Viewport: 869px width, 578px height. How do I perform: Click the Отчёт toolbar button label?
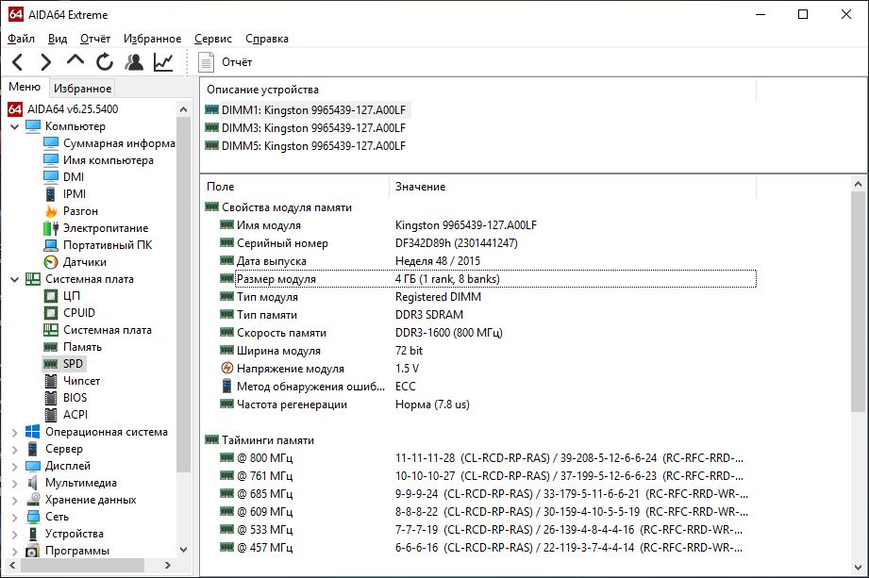click(237, 62)
